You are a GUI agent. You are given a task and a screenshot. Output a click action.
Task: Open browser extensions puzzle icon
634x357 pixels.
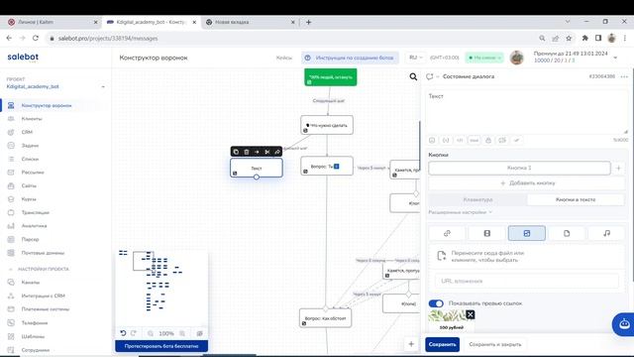pos(584,38)
